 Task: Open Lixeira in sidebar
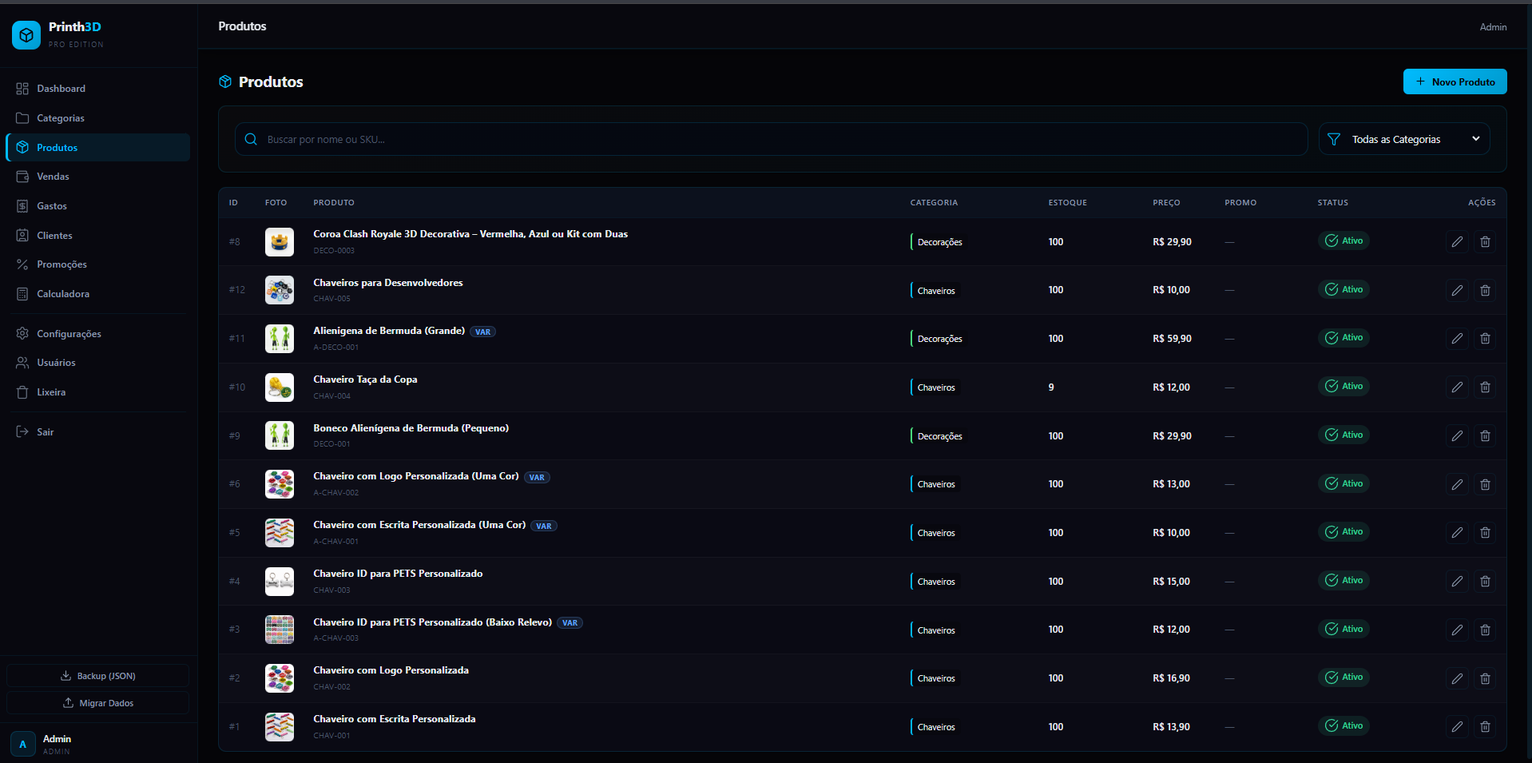click(98, 392)
